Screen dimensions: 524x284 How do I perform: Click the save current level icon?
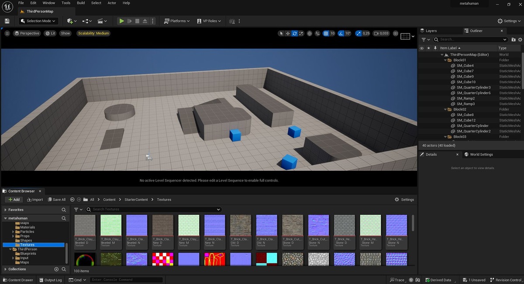coord(7,21)
